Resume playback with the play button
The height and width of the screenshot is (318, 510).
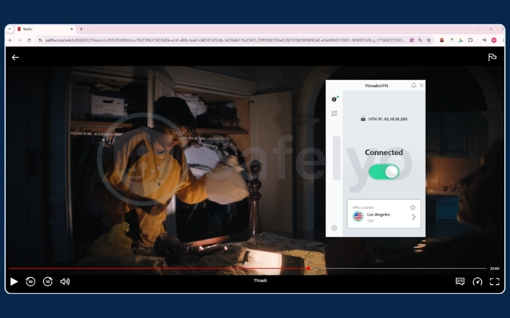point(13,281)
